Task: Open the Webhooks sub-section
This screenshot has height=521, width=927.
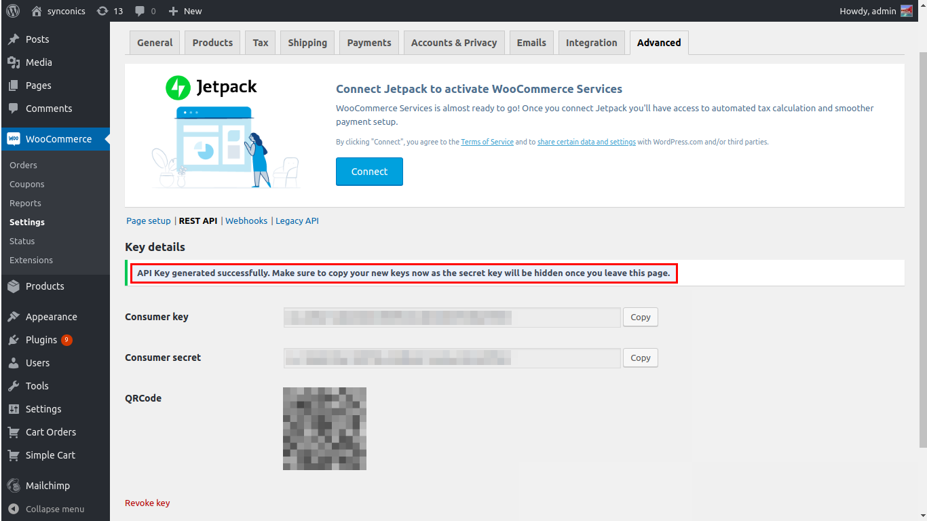Action: click(x=246, y=220)
